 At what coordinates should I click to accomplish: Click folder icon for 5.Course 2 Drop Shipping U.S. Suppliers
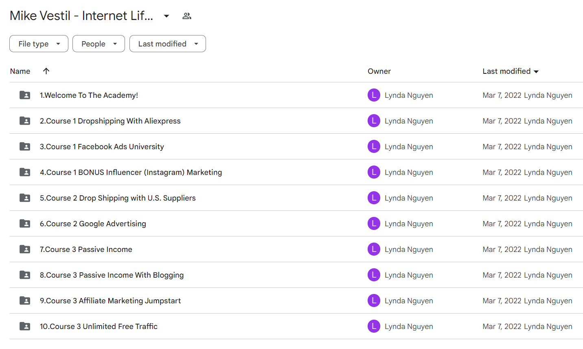25,198
